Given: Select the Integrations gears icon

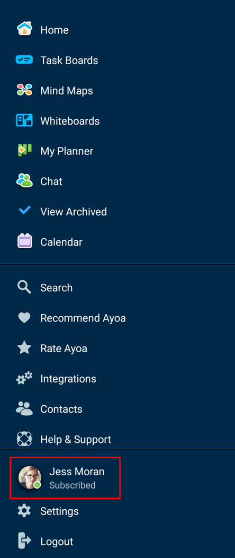Looking at the screenshot, I should coord(24,378).
